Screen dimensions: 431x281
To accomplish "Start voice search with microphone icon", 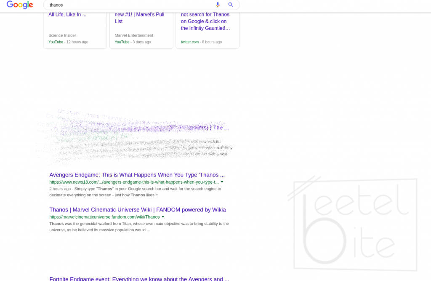I will [x=218, y=5].
